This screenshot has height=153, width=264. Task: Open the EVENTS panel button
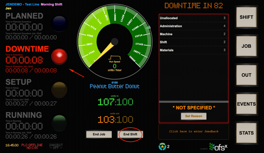click(246, 104)
